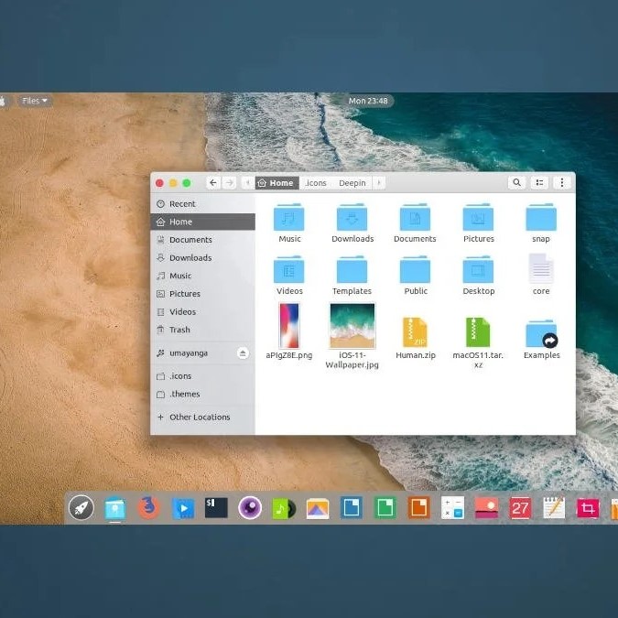The width and height of the screenshot is (618, 618).
Task: Select the core file
Action: [x=541, y=269]
